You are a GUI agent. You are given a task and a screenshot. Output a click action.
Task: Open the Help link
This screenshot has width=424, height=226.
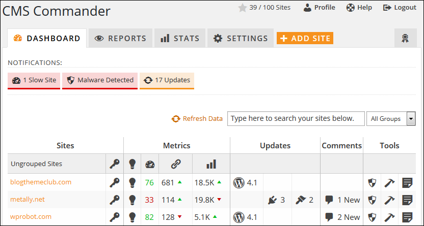[x=359, y=8]
